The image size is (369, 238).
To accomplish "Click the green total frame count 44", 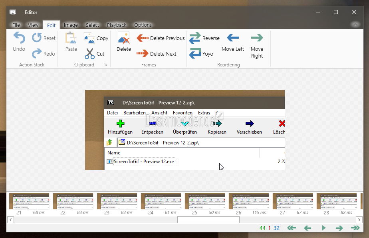I will [x=262, y=228].
